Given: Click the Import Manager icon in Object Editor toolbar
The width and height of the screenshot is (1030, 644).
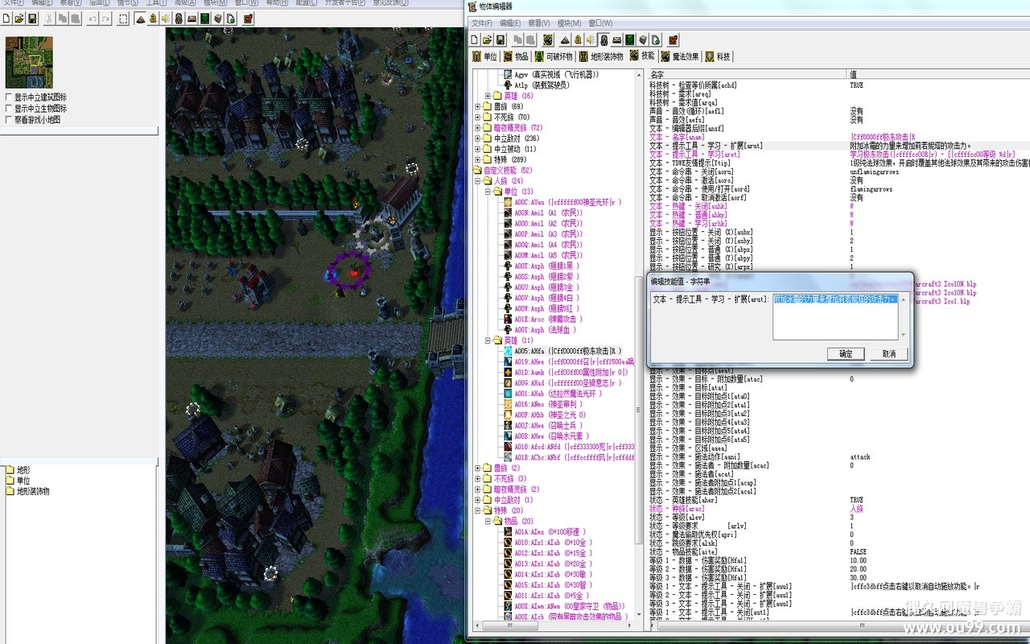Looking at the screenshot, I should point(656,39).
